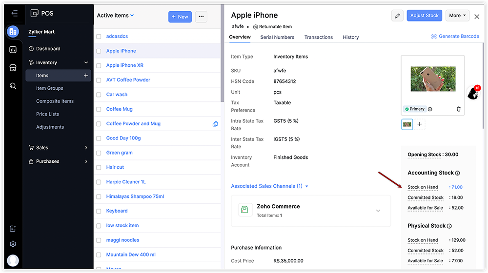Tick the checkbox for Apple iPhone XR
Image resolution: width=488 pixels, height=273 pixels.
click(x=99, y=66)
